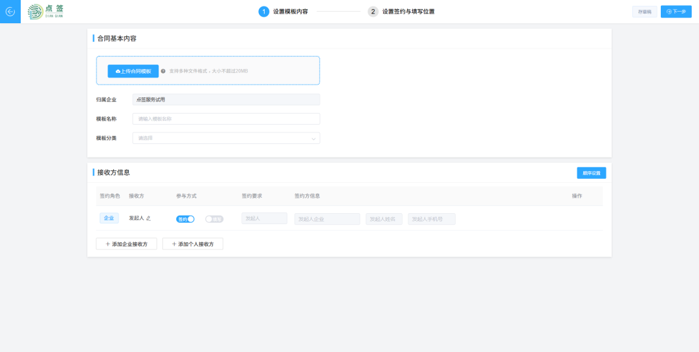Click the 模板分类 dropdown chevron arrow
Image resolution: width=699 pixels, height=352 pixels.
(314, 138)
